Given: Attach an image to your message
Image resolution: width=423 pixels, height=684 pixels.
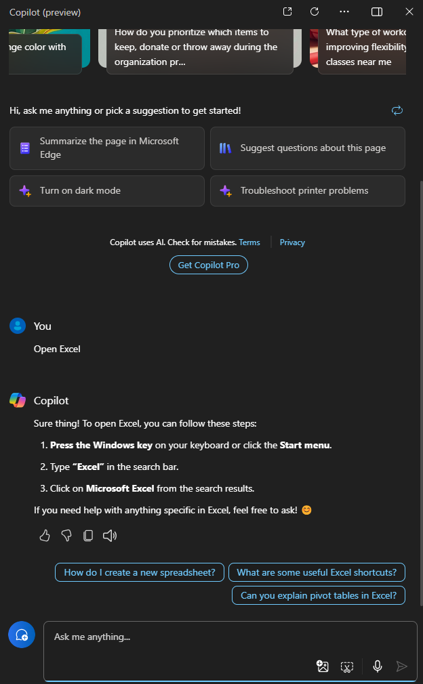Looking at the screenshot, I should [323, 666].
